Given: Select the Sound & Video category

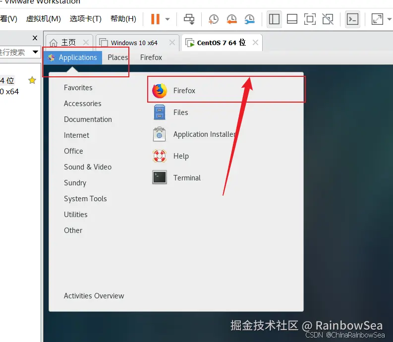Looking at the screenshot, I should click(88, 167).
